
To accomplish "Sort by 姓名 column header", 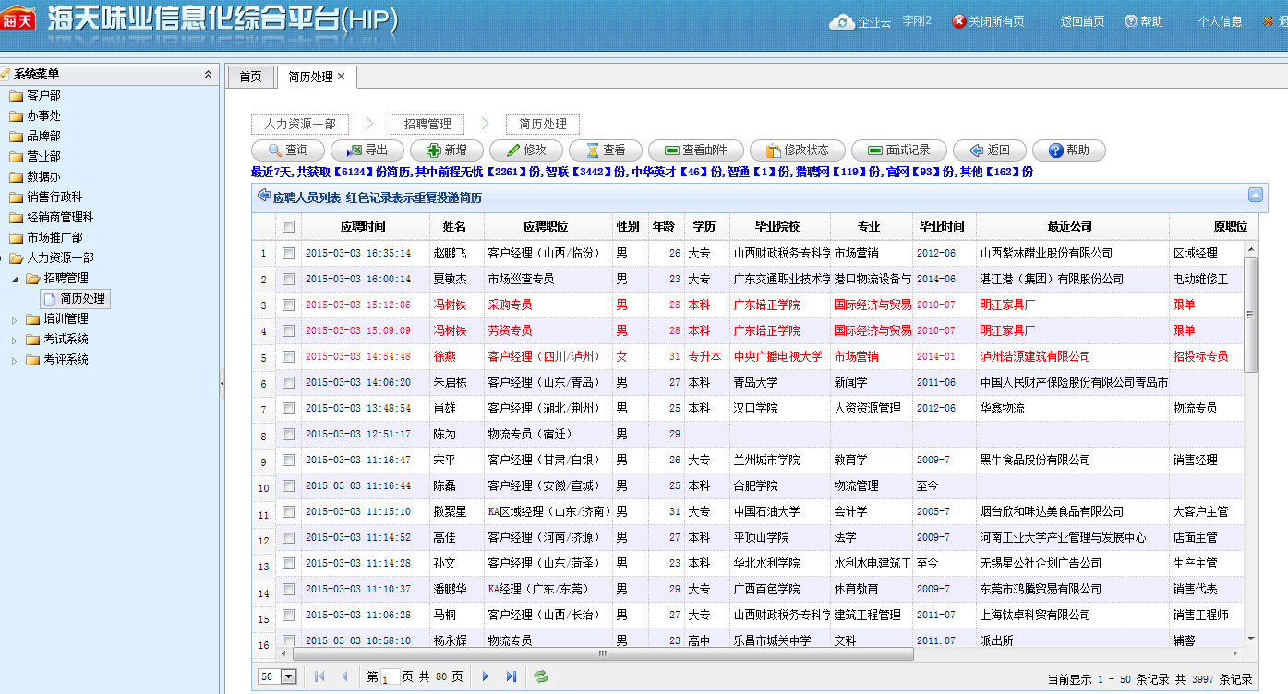I will (456, 226).
